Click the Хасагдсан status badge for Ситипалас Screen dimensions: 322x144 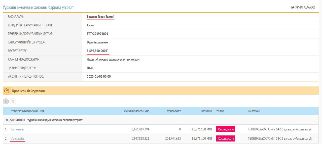click(x=226, y=129)
